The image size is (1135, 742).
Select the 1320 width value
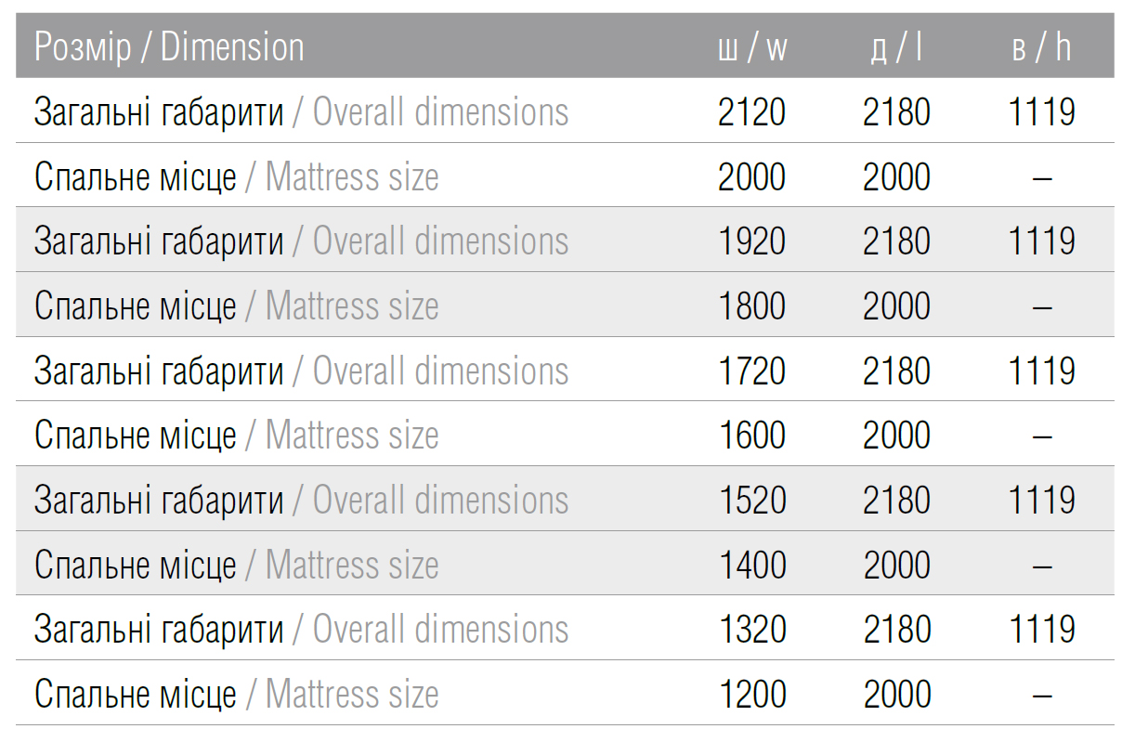(x=752, y=630)
